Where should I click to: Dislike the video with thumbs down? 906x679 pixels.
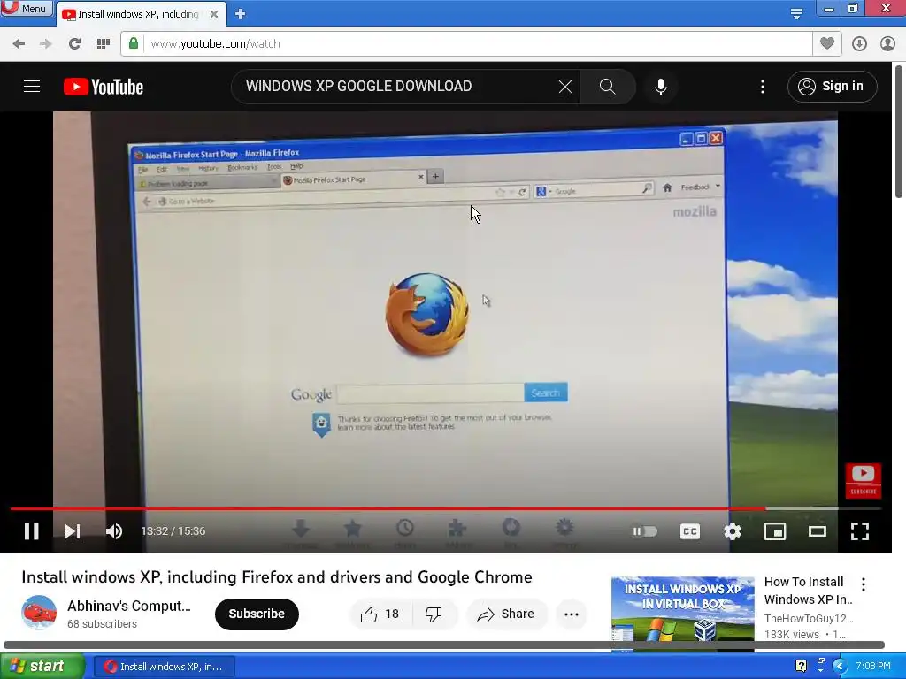tap(434, 614)
